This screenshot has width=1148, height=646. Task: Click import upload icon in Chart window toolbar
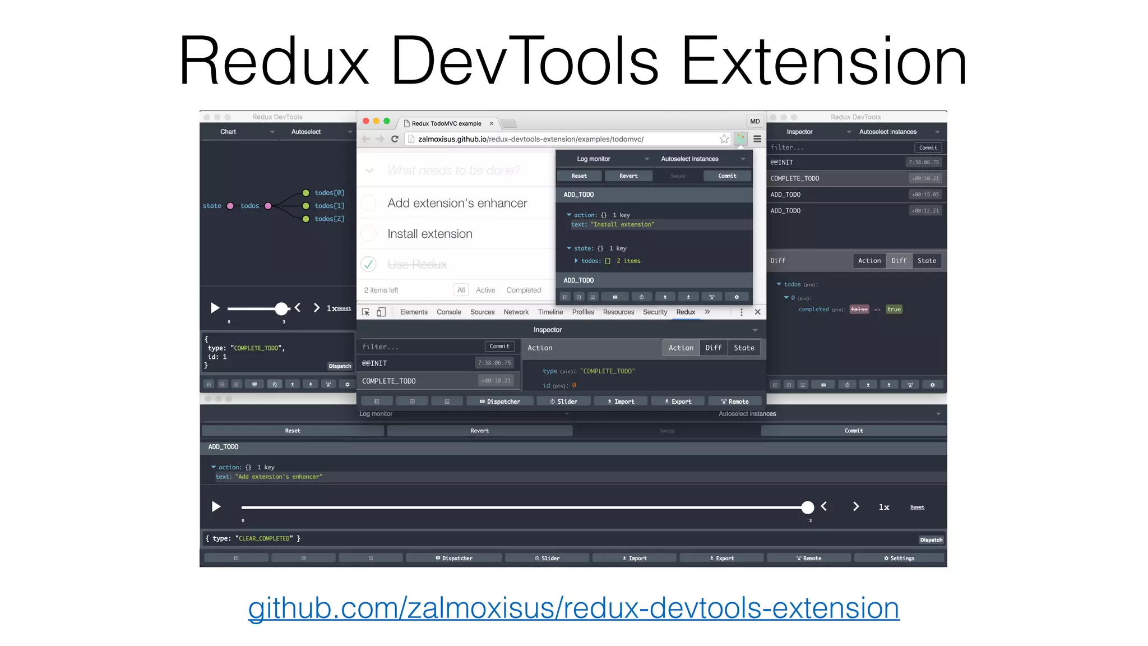[x=292, y=384]
